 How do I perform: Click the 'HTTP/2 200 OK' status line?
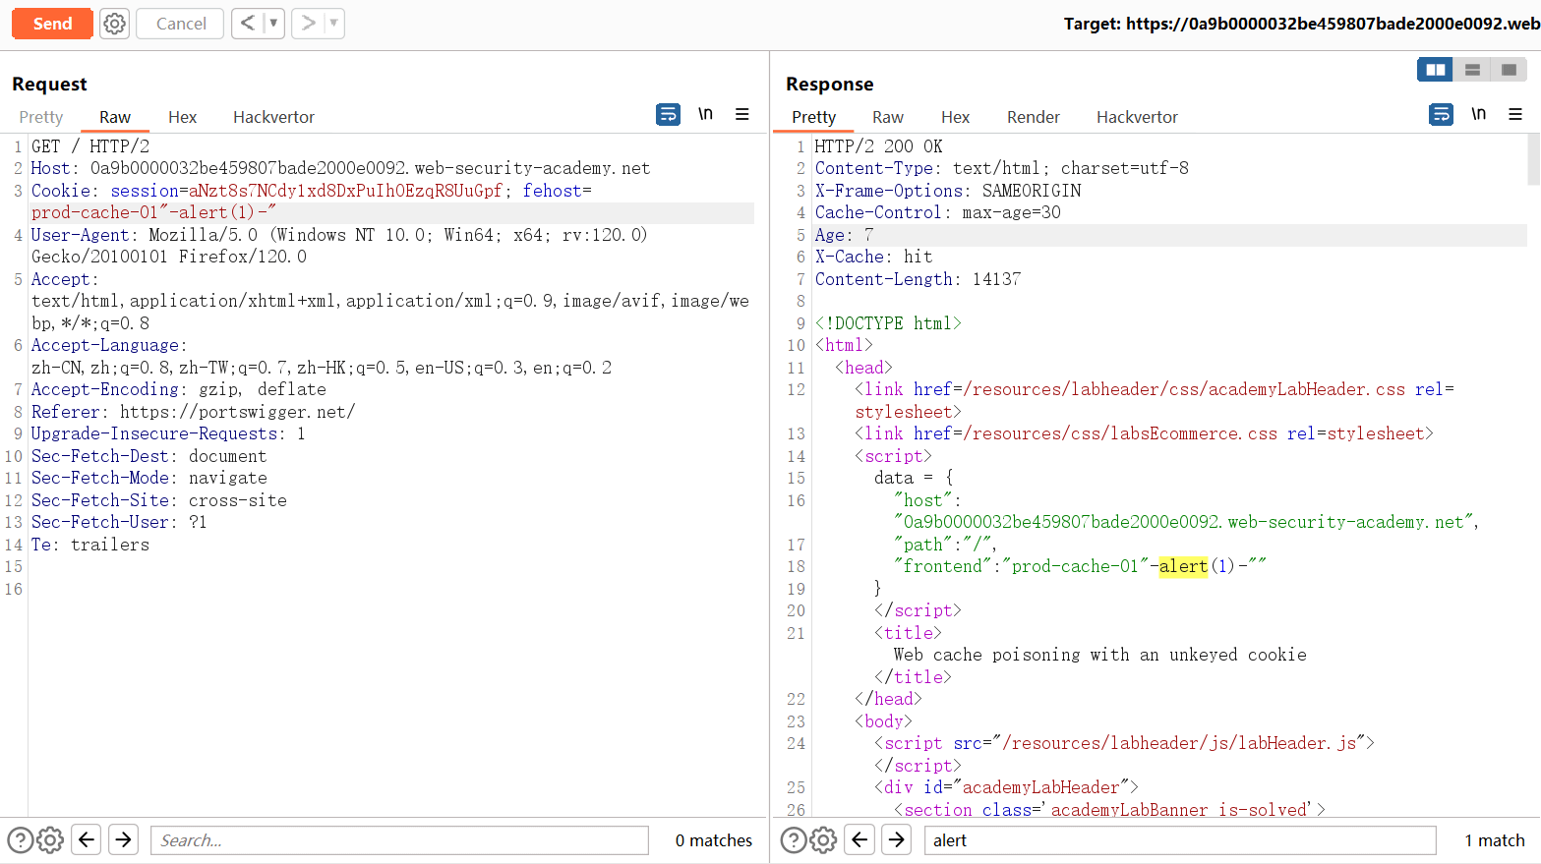pyautogui.click(x=878, y=146)
